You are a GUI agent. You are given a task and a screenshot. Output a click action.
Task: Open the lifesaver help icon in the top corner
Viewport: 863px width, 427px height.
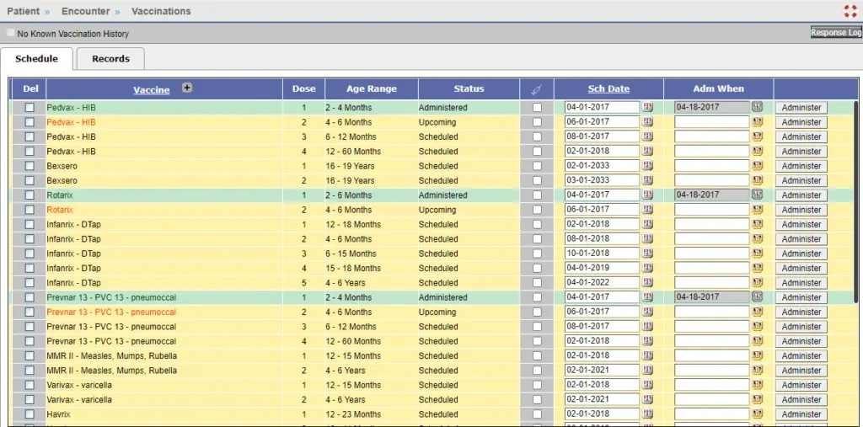coord(850,11)
